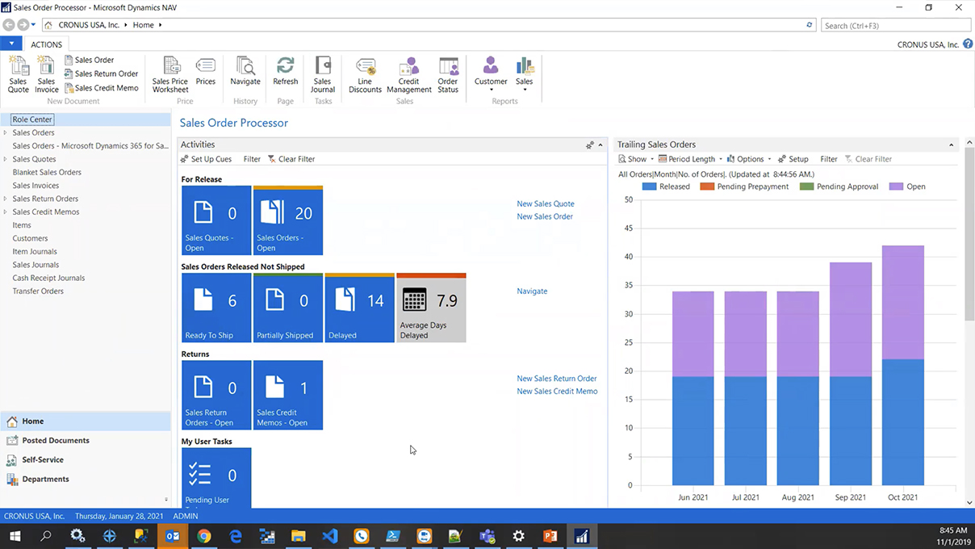
Task: Open the Sales Price Worksheet
Action: point(170,75)
